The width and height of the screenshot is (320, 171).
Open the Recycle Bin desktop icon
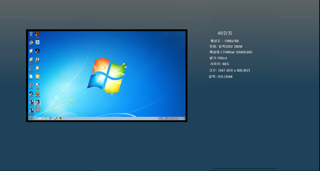31,34
